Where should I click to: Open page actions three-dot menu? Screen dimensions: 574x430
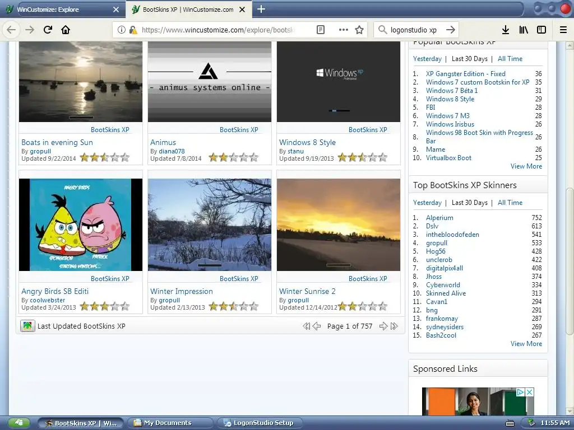tap(344, 30)
